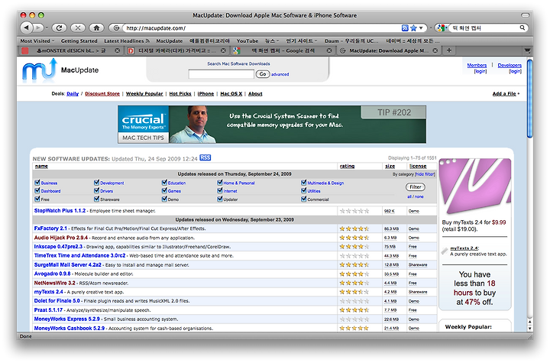Click the star rating for FxFactory 2.1
Screen dimensions: 550x363
pos(354,228)
